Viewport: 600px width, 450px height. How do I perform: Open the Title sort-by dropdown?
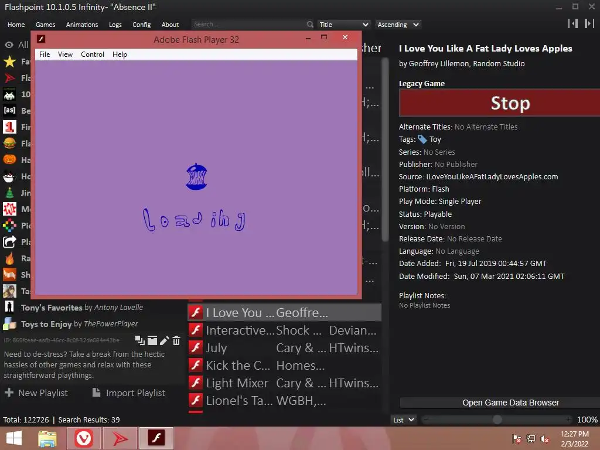pyautogui.click(x=343, y=25)
